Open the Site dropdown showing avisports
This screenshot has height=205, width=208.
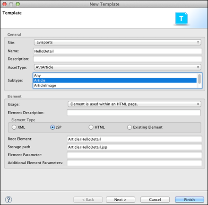[118, 42]
